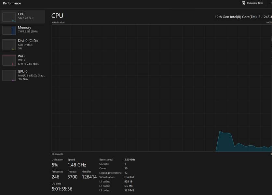
Task: Switch to the WiFi performance view
Action: coord(23,60)
